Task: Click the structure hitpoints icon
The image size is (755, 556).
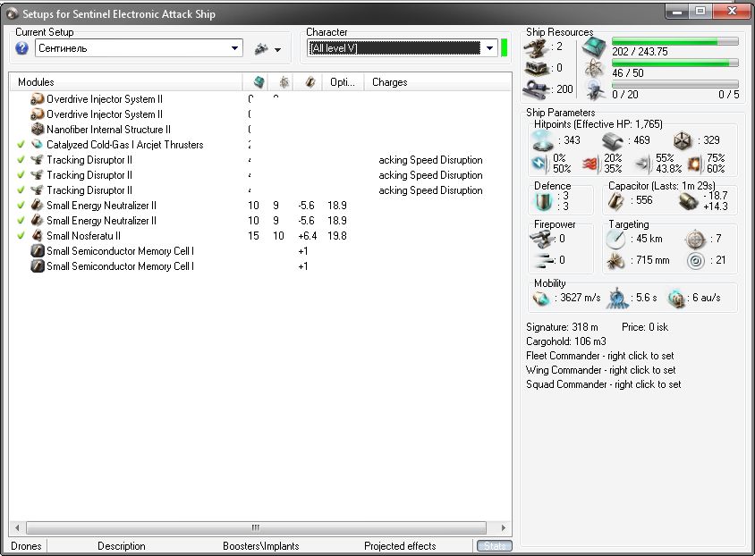Action: (683, 140)
